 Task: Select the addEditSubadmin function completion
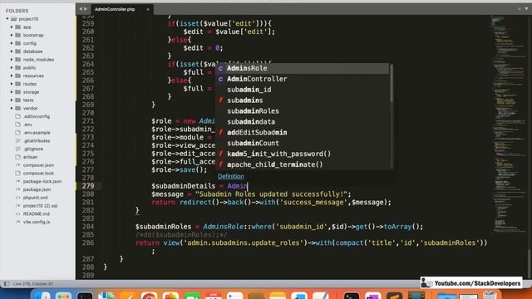click(303, 132)
